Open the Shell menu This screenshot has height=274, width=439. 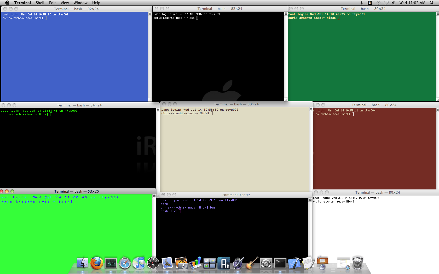pos(40,3)
